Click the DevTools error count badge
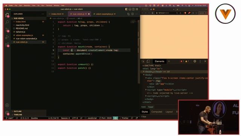 [x=182, y=61]
